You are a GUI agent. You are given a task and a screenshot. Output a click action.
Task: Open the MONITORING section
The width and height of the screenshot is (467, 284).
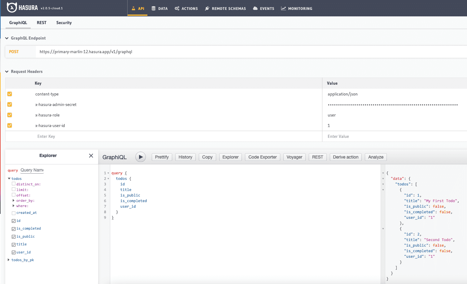pos(297,8)
